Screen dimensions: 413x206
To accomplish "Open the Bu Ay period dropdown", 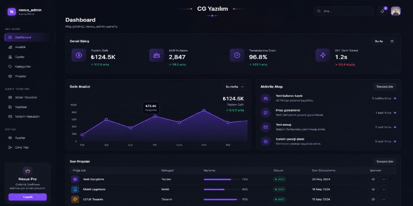I will pyautogui.click(x=384, y=41).
